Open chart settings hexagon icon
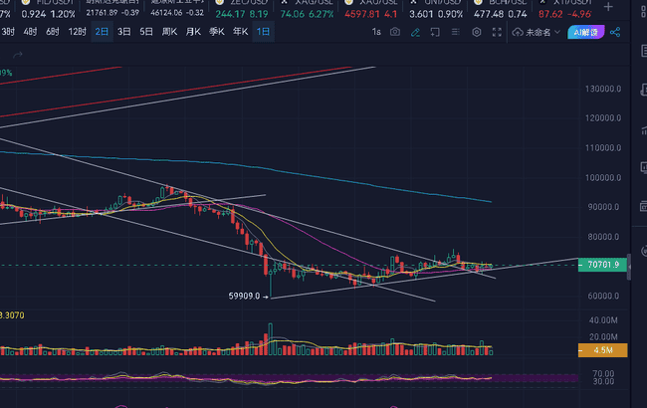 click(477, 33)
